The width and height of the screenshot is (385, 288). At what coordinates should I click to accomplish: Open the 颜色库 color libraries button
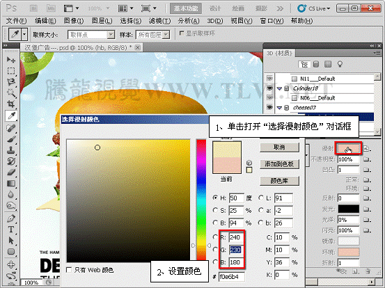279,181
